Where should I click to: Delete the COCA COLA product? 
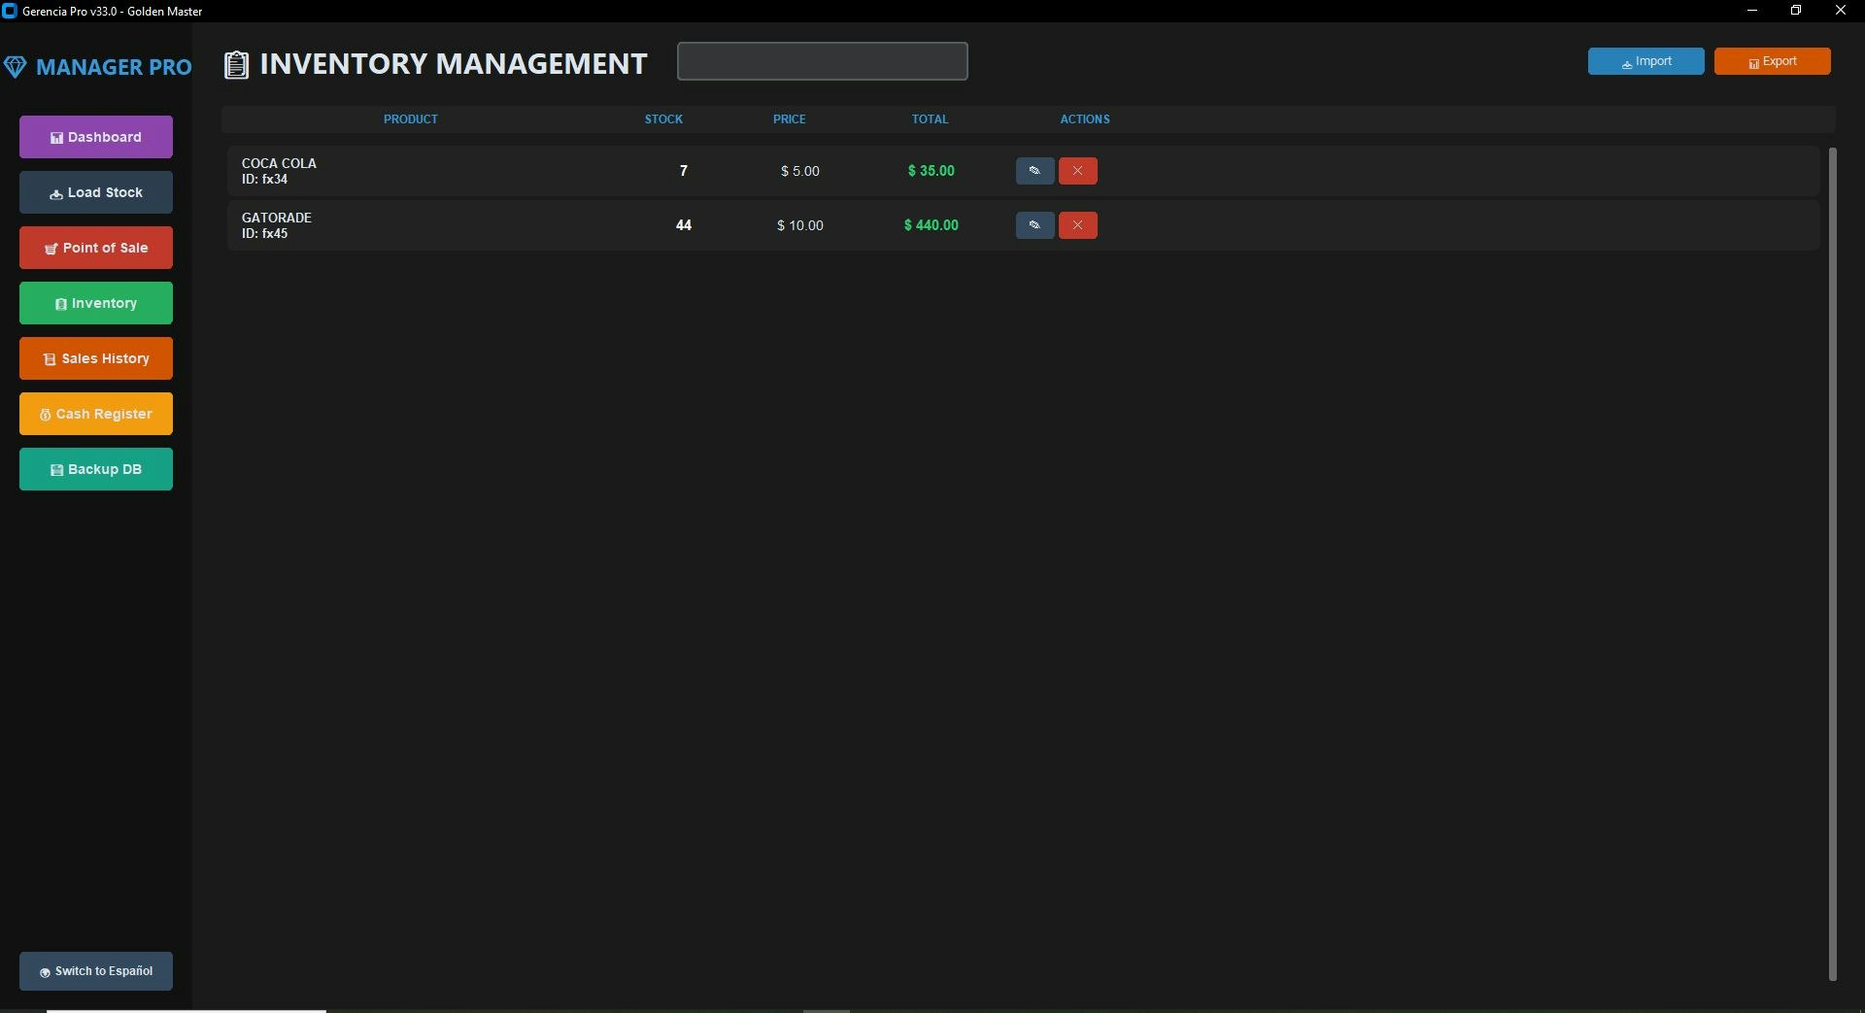click(1077, 171)
